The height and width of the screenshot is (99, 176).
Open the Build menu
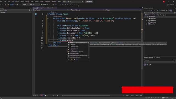22,2
